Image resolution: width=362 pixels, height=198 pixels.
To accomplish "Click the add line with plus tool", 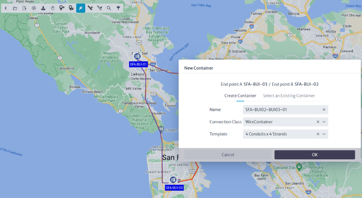I will (90, 8).
